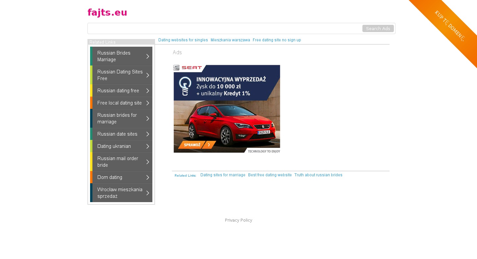This screenshot has width=477, height=259.
Task: Click the chevron beside Russian dating free
Action: click(148, 91)
